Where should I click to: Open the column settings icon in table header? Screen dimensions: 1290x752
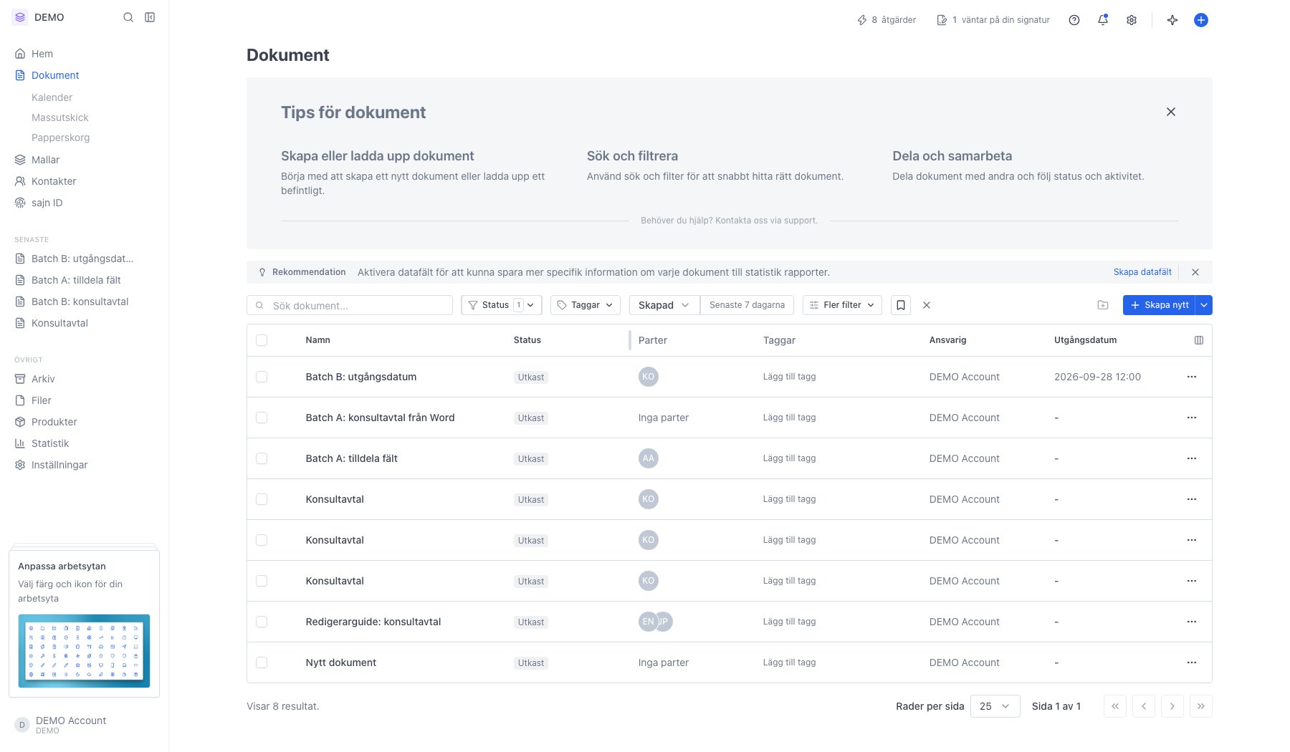click(1199, 340)
